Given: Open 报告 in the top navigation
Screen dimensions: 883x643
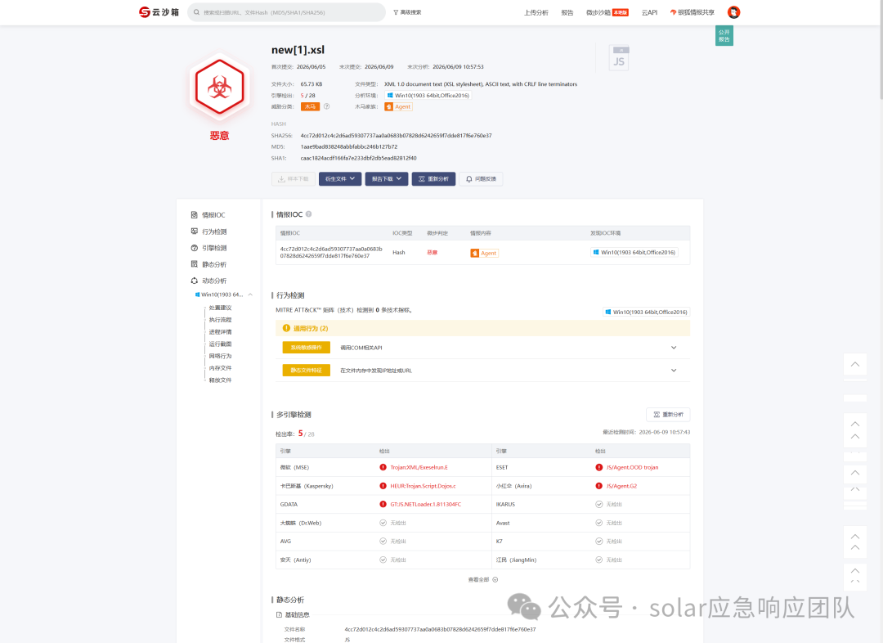Looking at the screenshot, I should [567, 12].
